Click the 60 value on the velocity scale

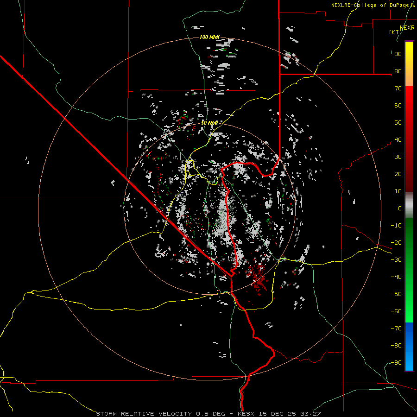click(398, 106)
